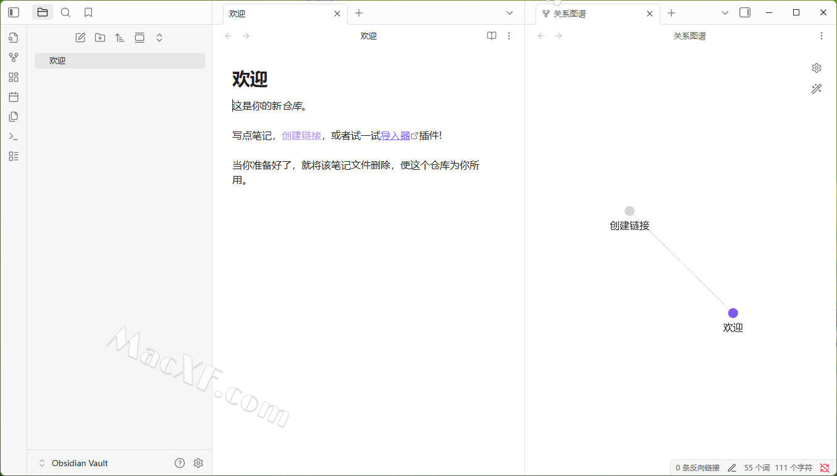Switch to the 关系图谱 tab

point(569,14)
